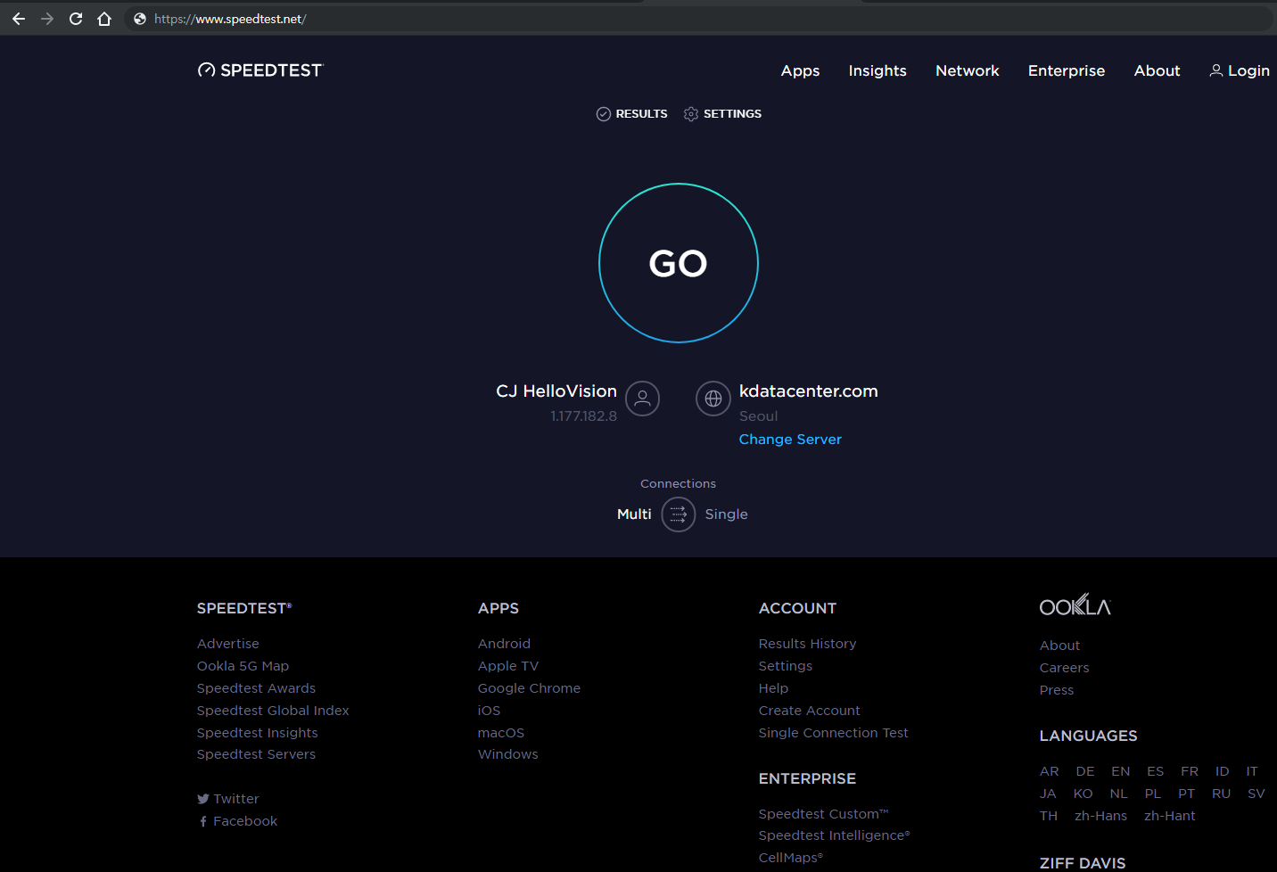Open the Insights menu
1277x872 pixels.
[877, 70]
